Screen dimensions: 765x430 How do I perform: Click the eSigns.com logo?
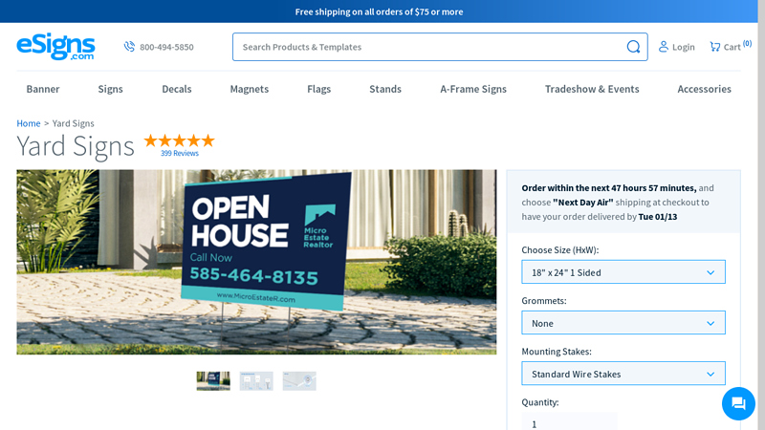point(55,46)
